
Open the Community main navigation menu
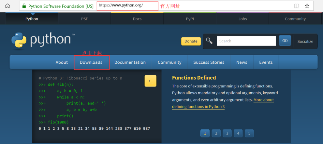click(x=169, y=62)
